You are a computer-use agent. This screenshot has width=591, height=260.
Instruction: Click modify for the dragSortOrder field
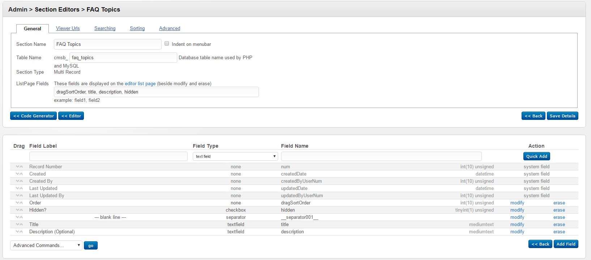click(517, 203)
